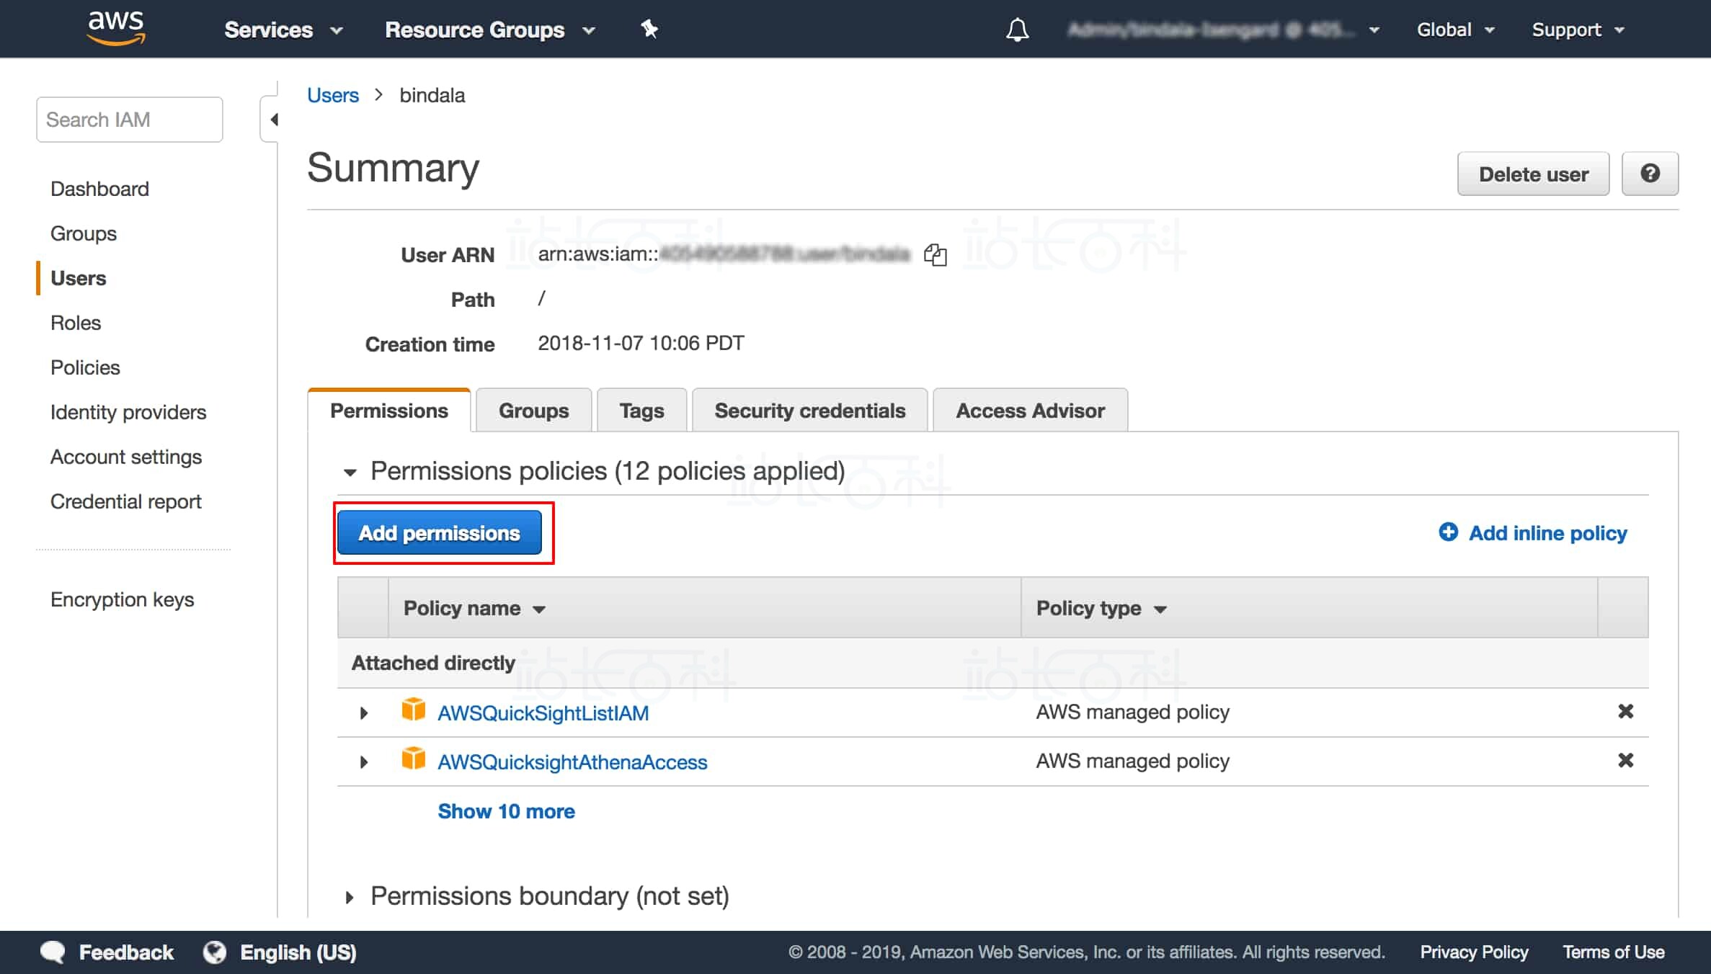Image resolution: width=1711 pixels, height=974 pixels.
Task: Open the notifications bell icon
Action: coord(1017,30)
